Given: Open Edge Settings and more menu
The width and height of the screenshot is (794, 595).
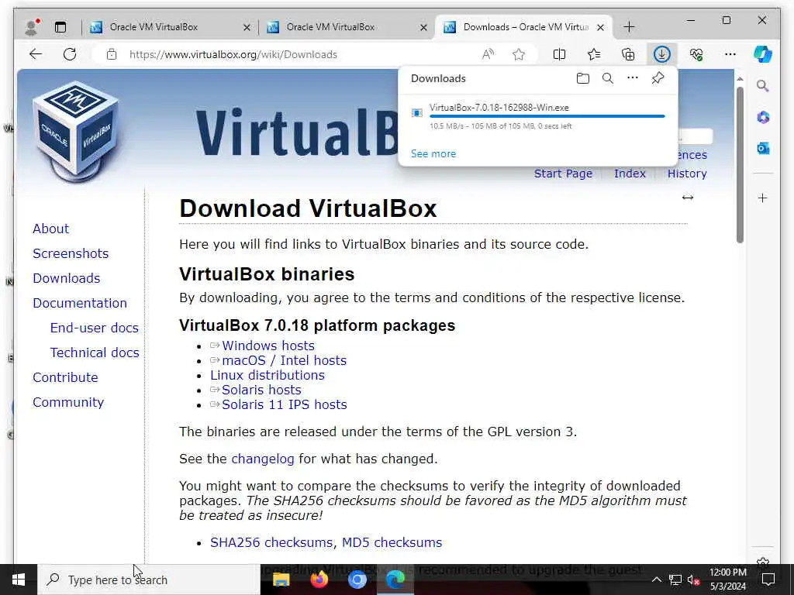Looking at the screenshot, I should pyautogui.click(x=730, y=54).
